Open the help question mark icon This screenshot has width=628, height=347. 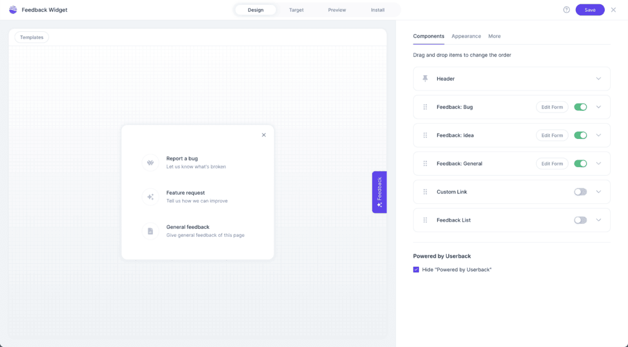[x=566, y=10]
